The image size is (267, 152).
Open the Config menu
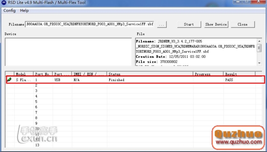[9, 11]
